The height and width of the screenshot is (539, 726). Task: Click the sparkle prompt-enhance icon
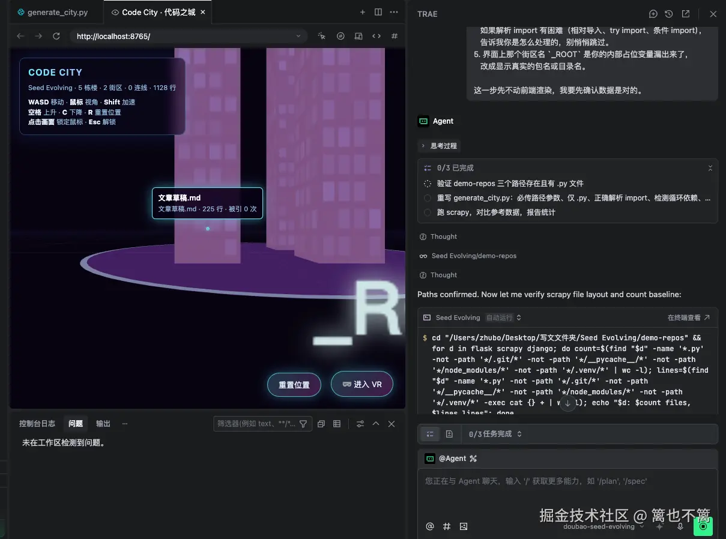coord(659,526)
